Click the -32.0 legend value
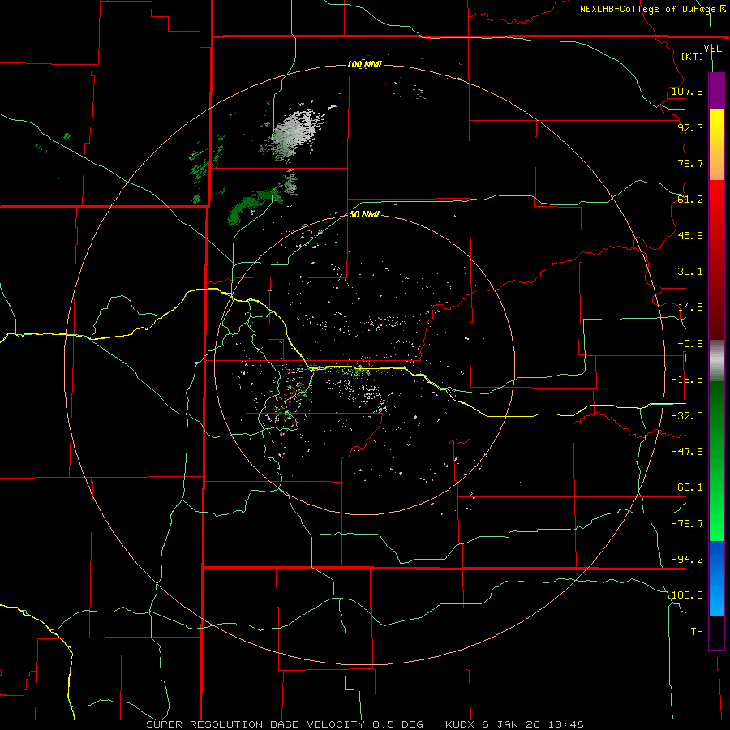 687,416
